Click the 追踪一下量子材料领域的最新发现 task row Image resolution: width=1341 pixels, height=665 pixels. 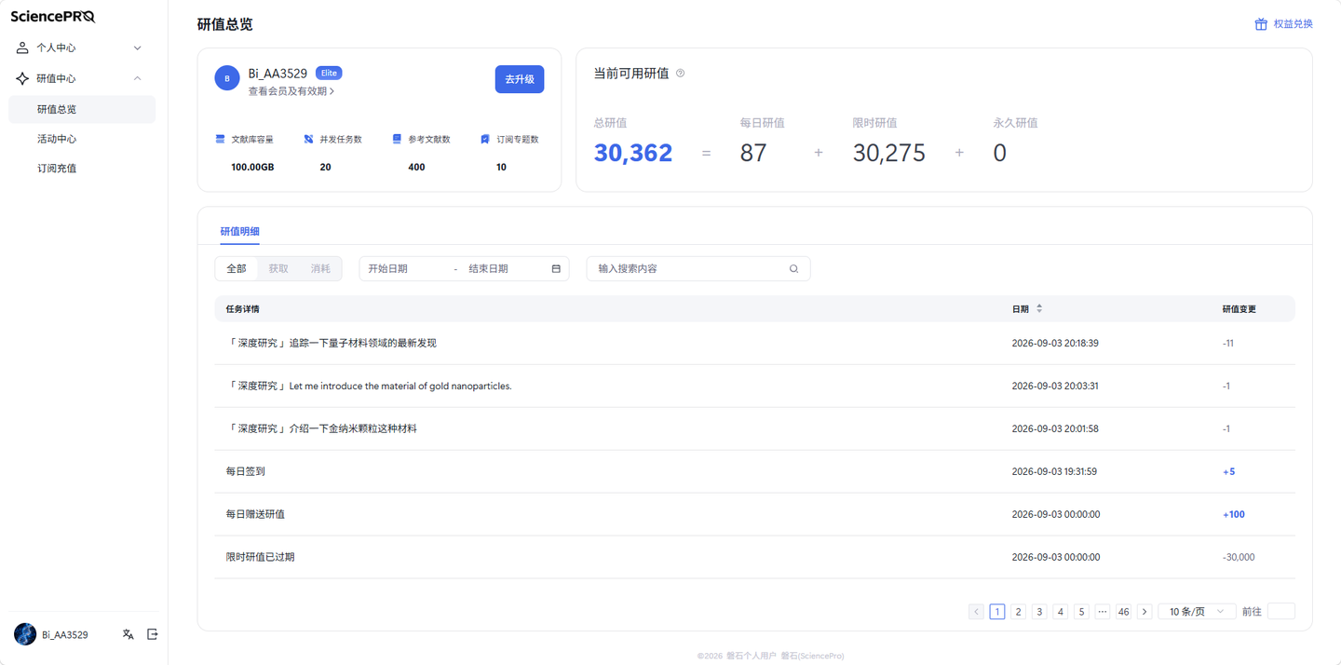[x=754, y=344]
